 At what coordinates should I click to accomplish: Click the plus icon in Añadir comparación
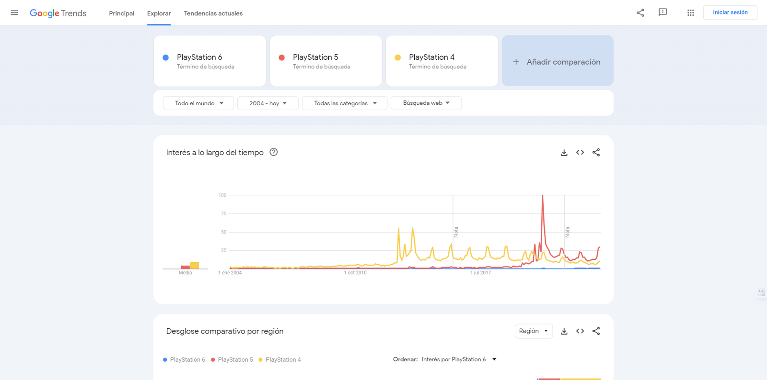[x=516, y=62]
